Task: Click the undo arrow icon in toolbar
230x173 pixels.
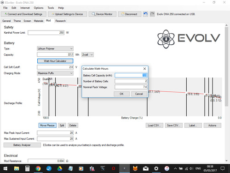Action: (145, 14)
